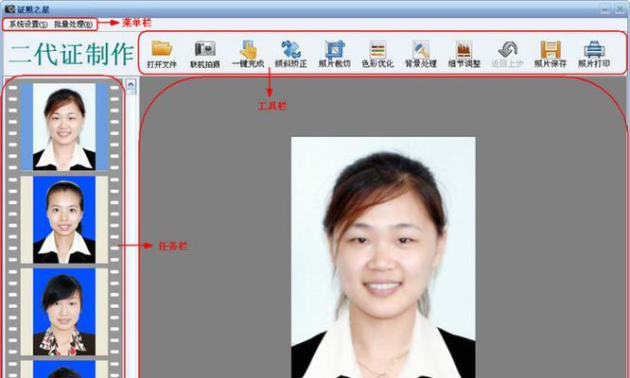Open a file with 打开文件 icon
This screenshot has height=378, width=630.
pyautogui.click(x=162, y=54)
